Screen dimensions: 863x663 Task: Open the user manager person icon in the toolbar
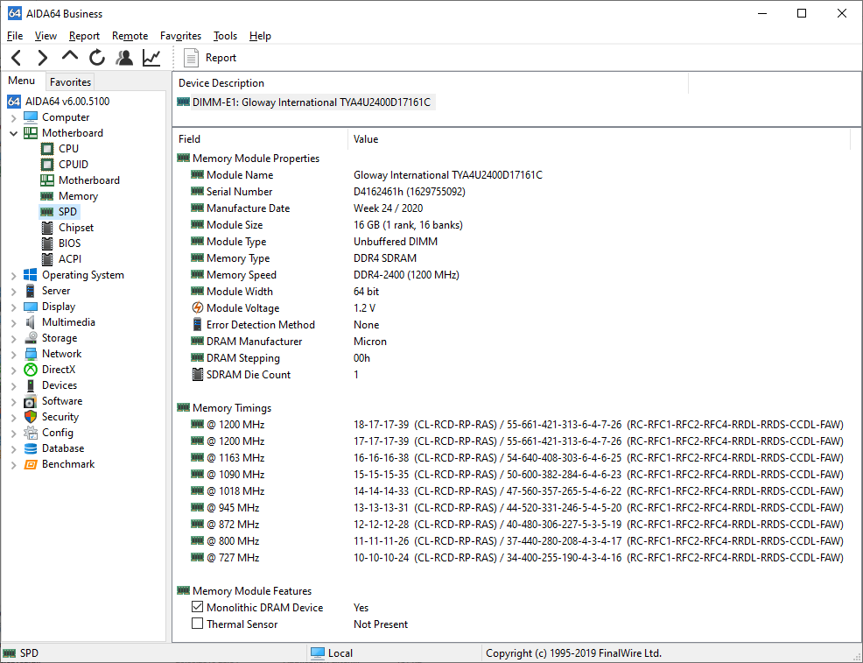click(124, 57)
